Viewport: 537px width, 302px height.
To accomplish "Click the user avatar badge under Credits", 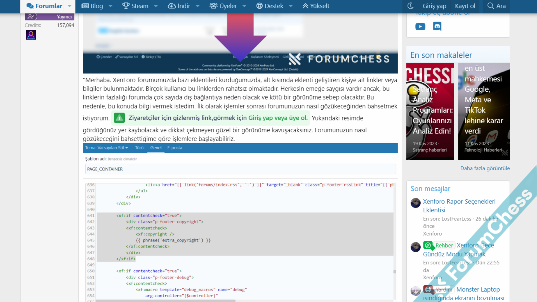I will coord(31,35).
